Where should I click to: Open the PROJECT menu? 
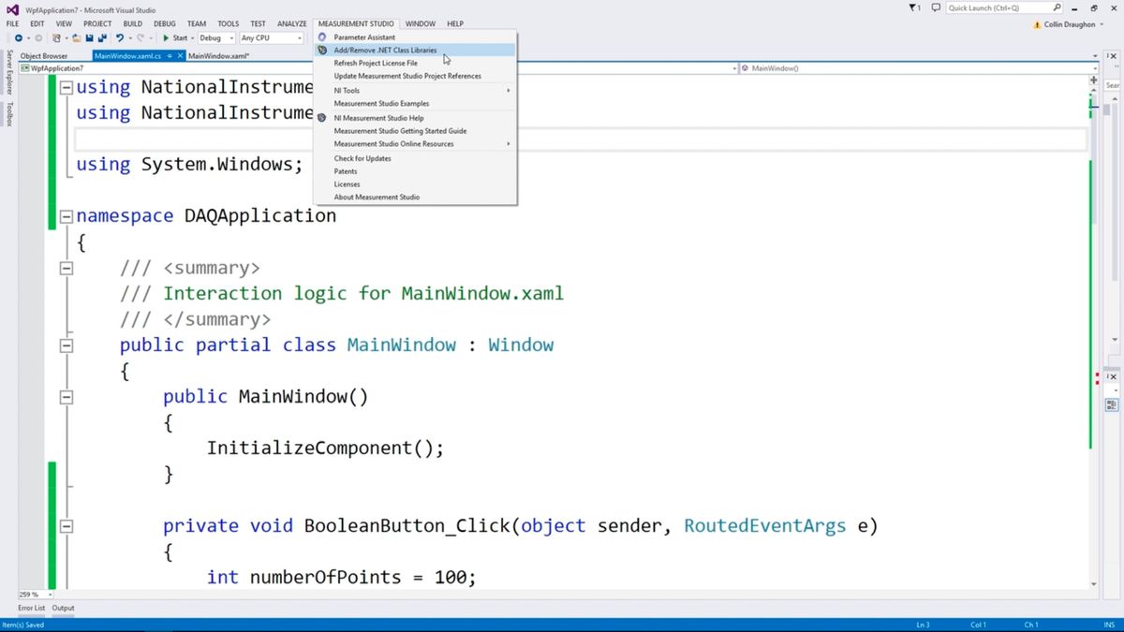[97, 23]
